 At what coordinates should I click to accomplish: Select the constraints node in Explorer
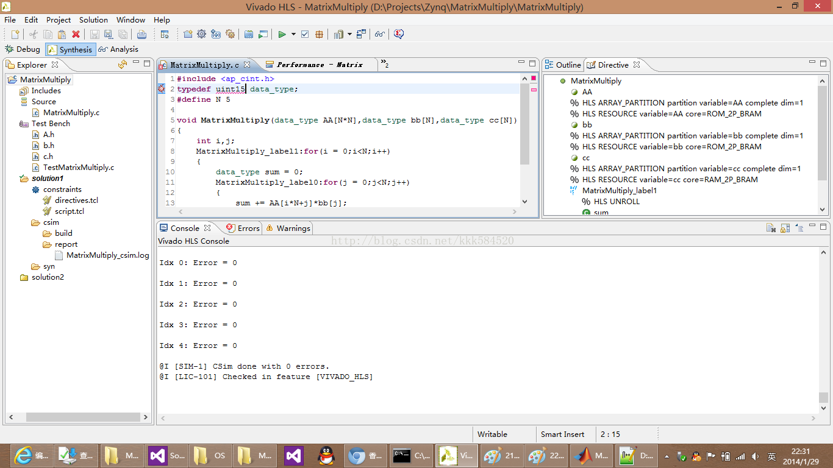pyautogui.click(x=62, y=190)
